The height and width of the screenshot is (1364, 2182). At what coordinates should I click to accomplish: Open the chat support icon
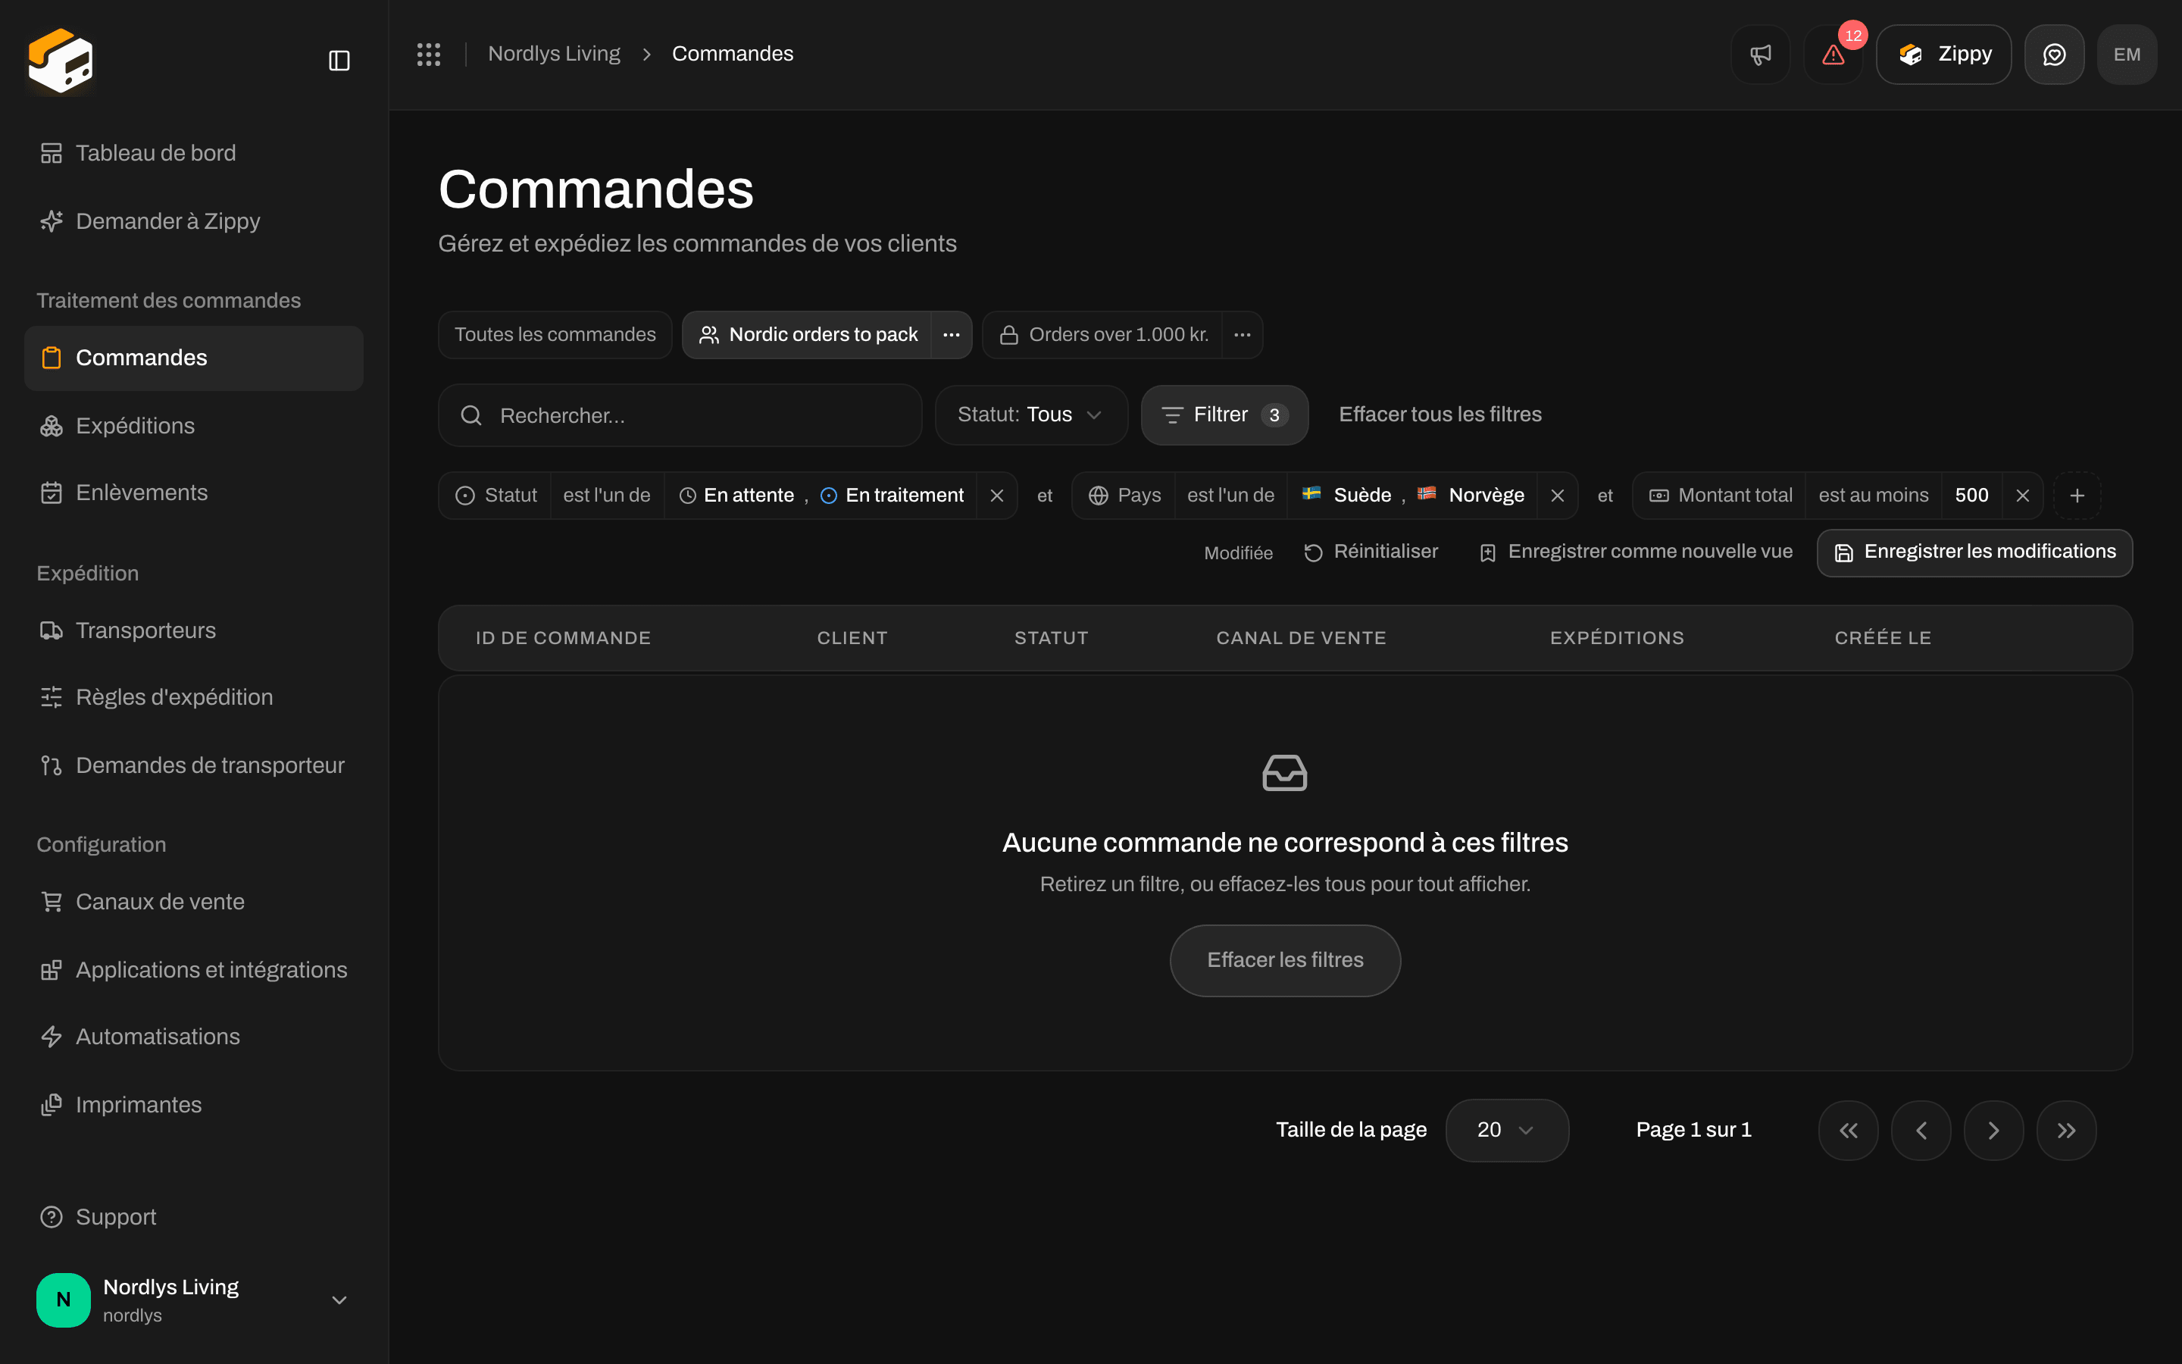(2054, 54)
